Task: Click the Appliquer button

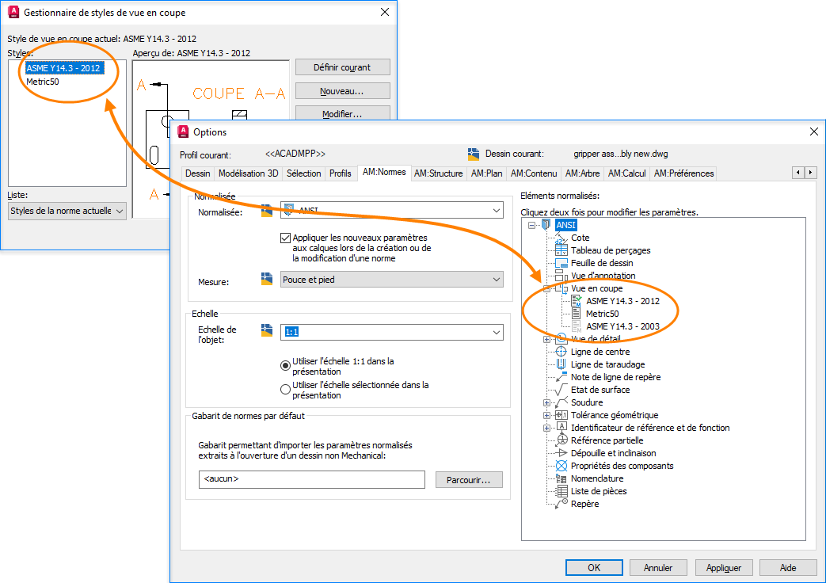Action: click(x=724, y=568)
